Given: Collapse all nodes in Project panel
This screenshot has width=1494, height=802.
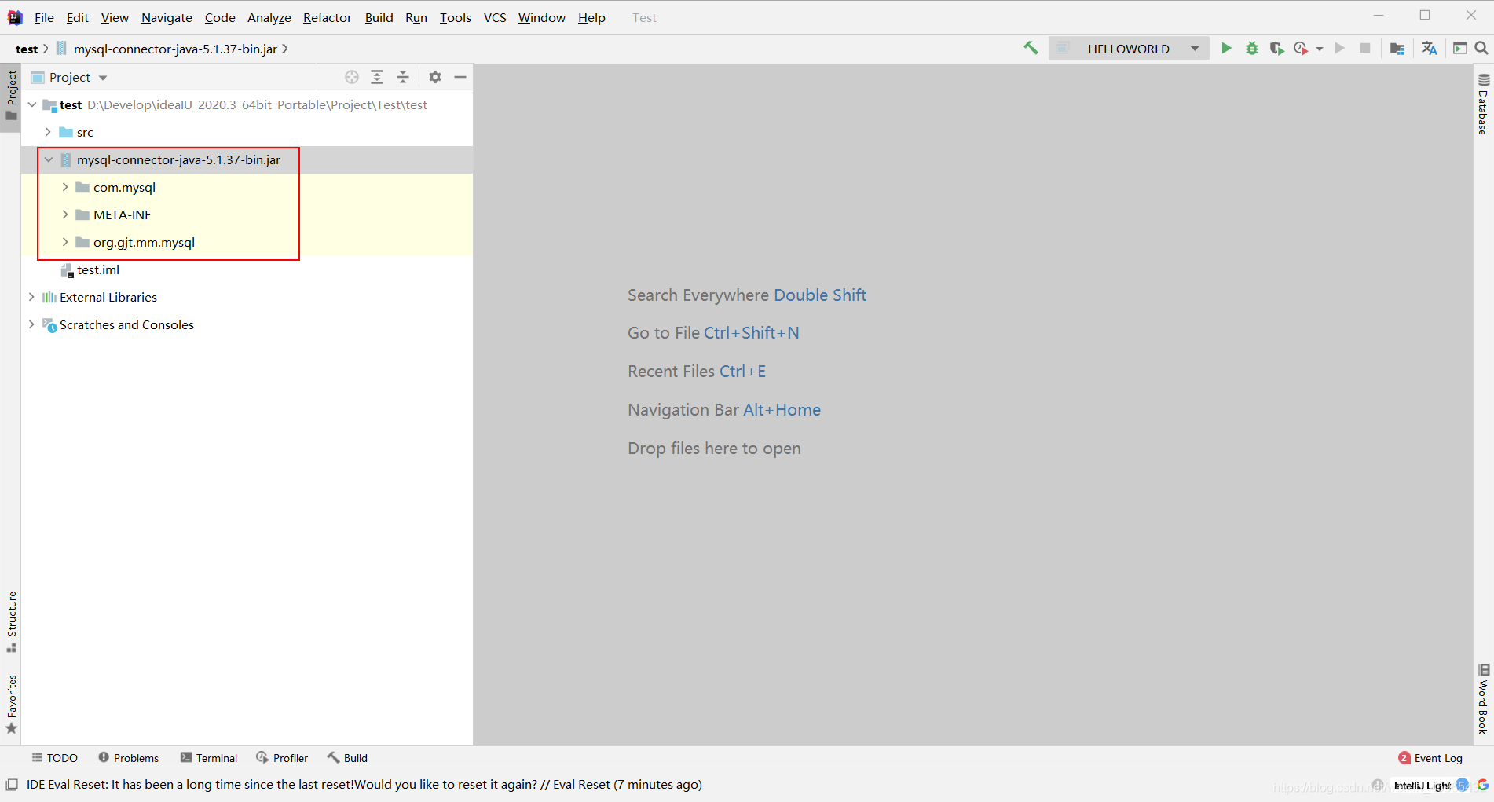Looking at the screenshot, I should tap(403, 77).
